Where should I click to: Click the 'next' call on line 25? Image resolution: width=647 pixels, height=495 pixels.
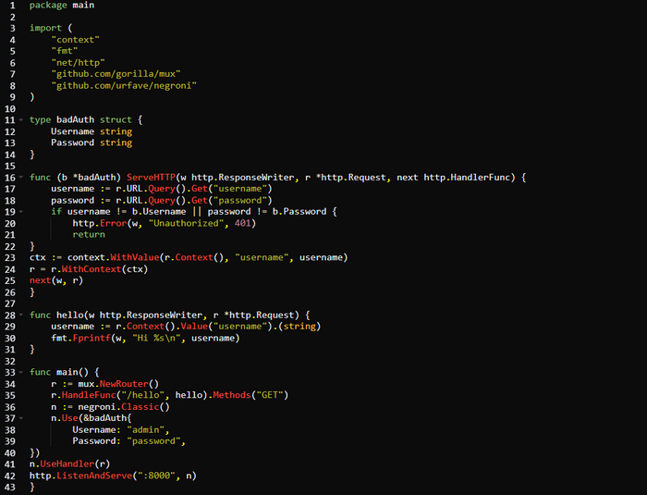tap(41, 280)
